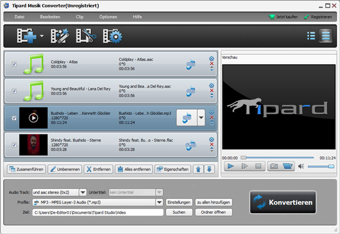Click format icon for Young and Beautiful row
Screen dimensions: 340x234
pos(191,91)
